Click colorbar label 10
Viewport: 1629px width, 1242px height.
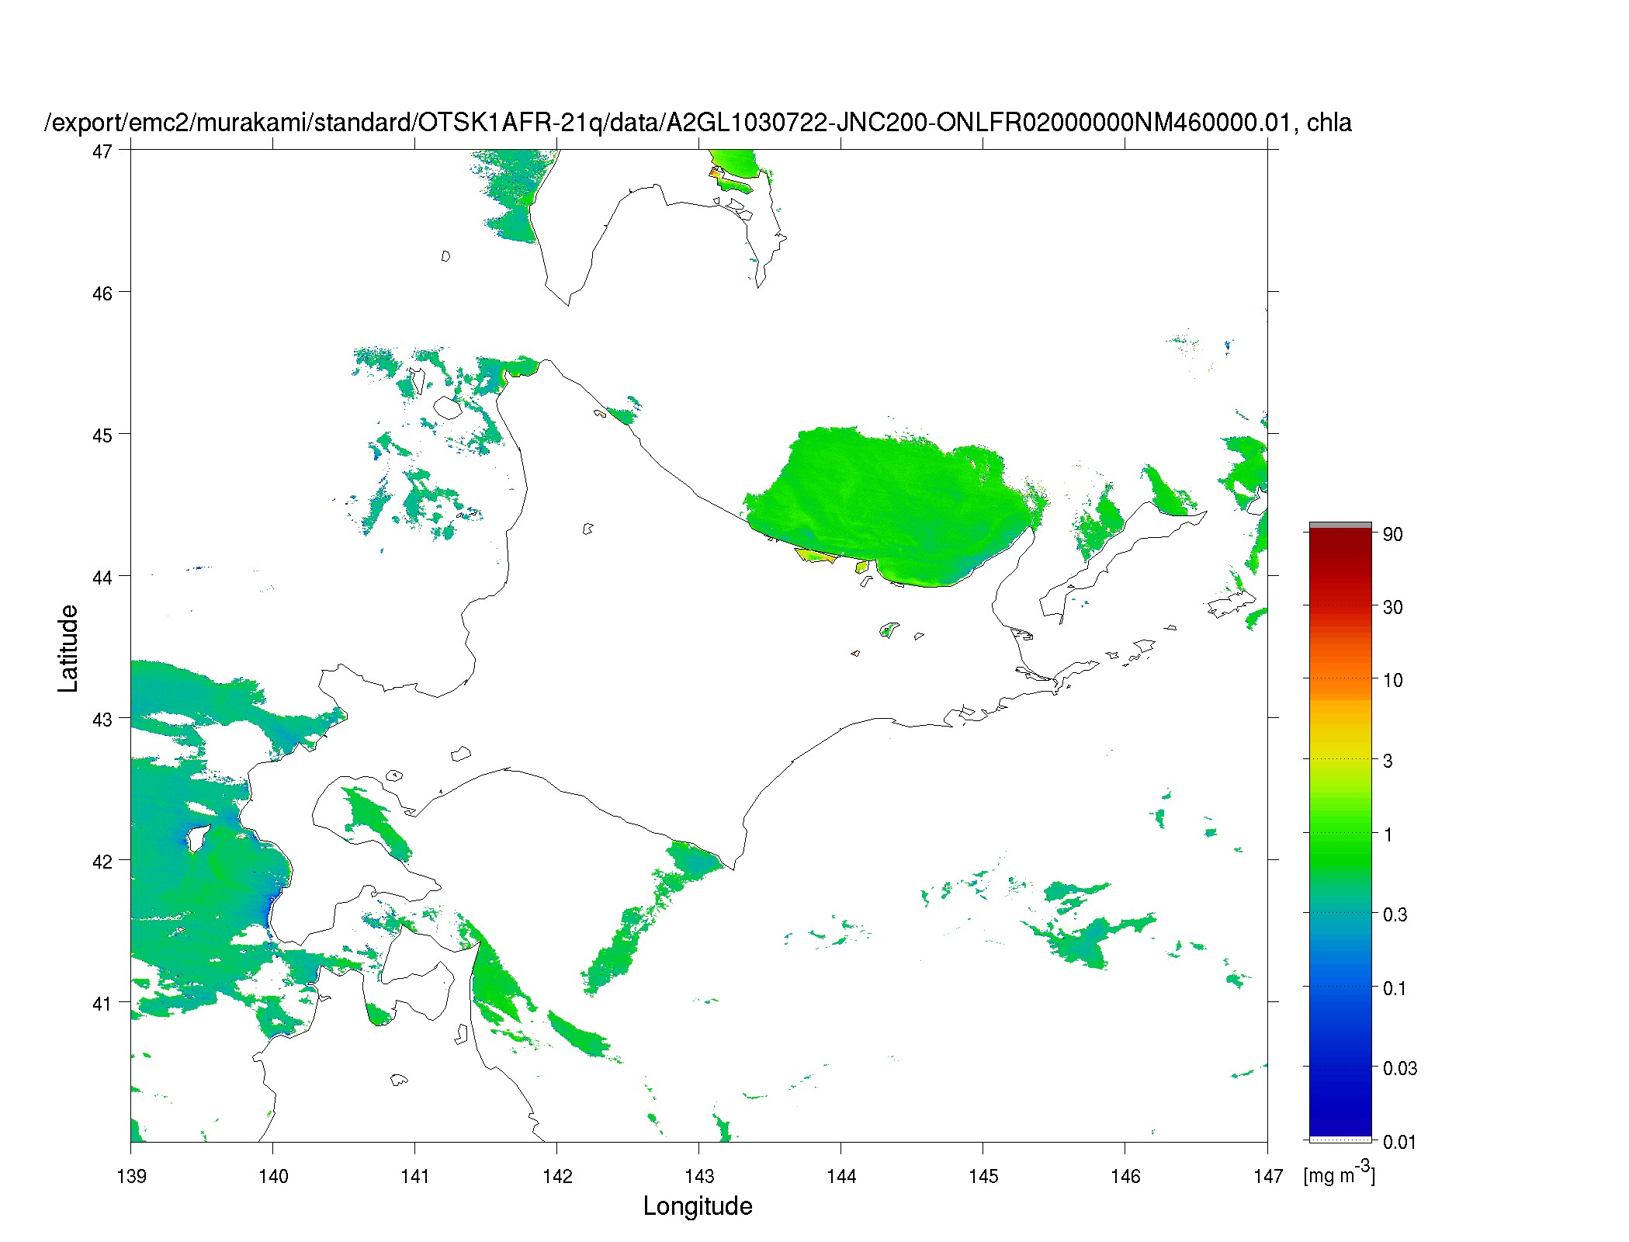click(x=1393, y=680)
